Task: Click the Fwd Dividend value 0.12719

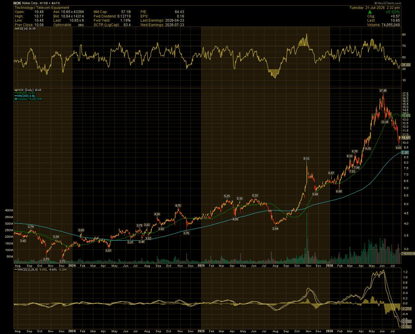Action: [x=124, y=16]
